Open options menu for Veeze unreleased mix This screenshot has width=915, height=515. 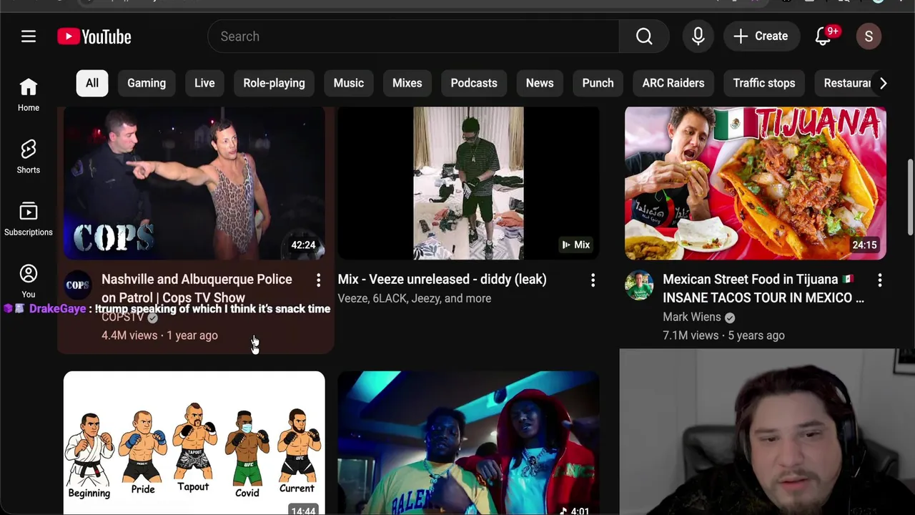pos(593,280)
